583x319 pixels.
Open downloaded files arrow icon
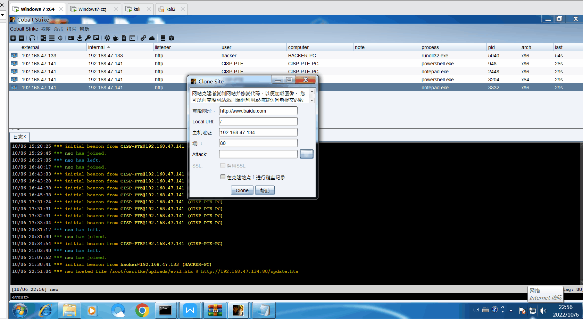[80, 38]
